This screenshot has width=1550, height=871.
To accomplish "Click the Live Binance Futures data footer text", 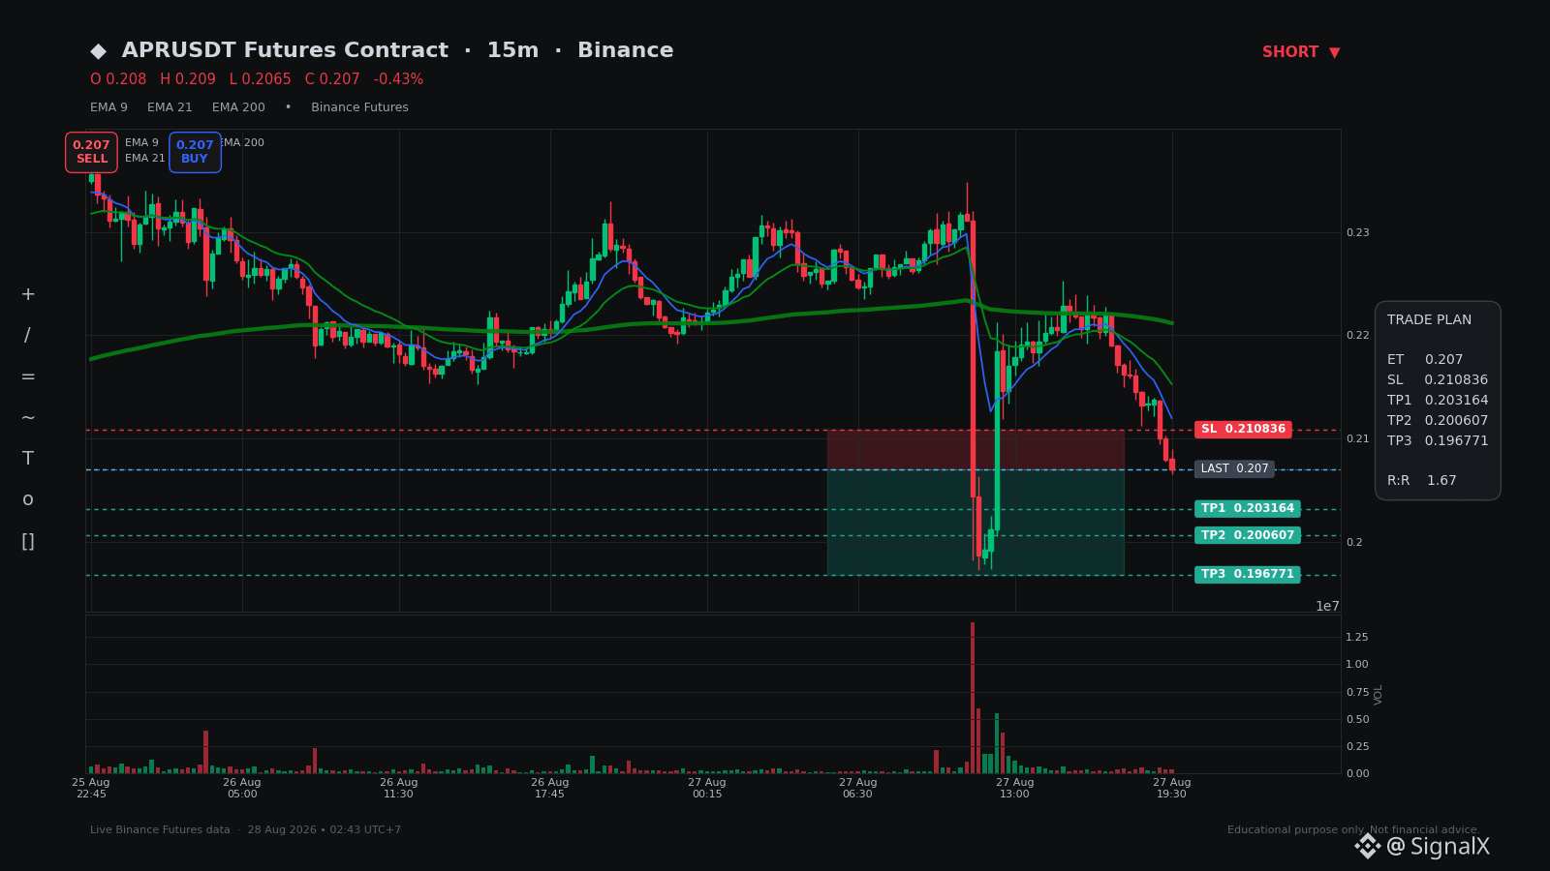I will point(160,829).
